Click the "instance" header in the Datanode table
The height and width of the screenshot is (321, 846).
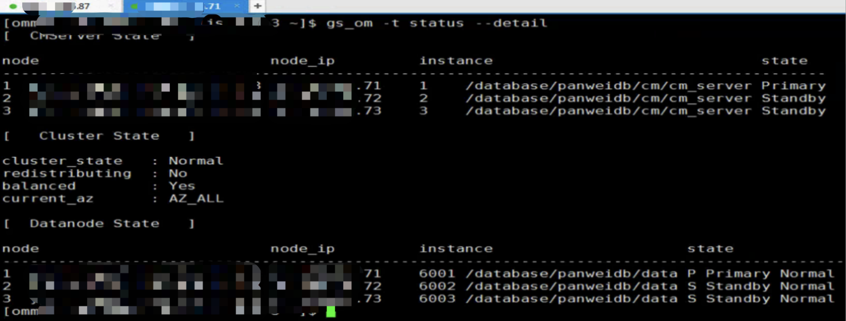[456, 249]
